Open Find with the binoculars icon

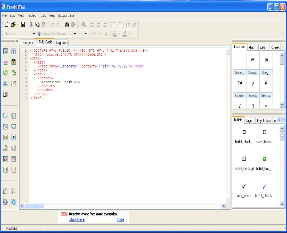coord(67,24)
